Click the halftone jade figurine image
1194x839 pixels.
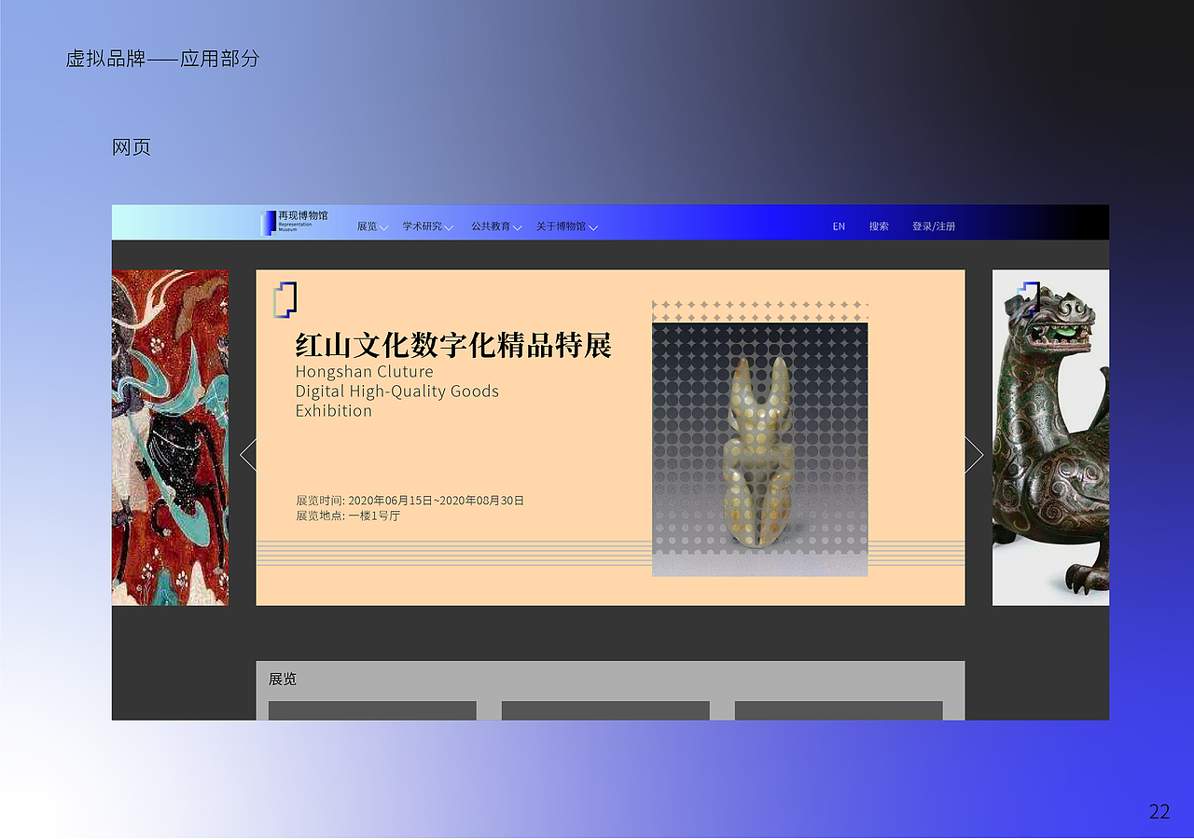click(x=759, y=446)
